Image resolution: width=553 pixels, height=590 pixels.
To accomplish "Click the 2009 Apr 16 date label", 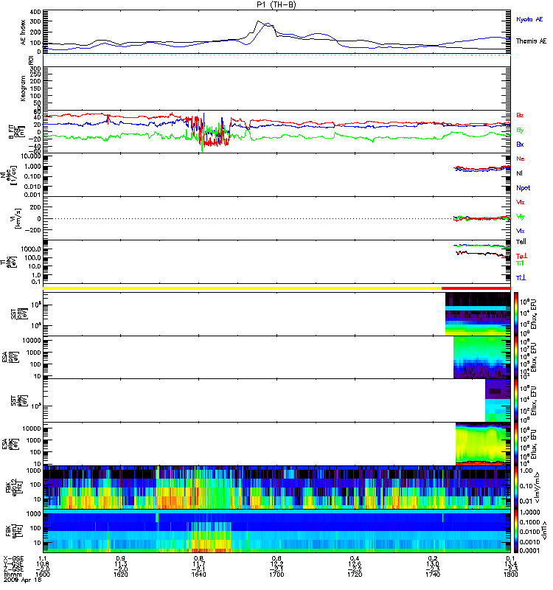I will (x=22, y=580).
